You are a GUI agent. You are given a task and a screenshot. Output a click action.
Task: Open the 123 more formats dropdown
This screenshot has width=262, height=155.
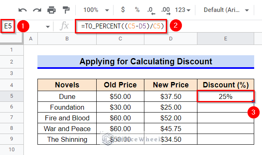(x=183, y=10)
